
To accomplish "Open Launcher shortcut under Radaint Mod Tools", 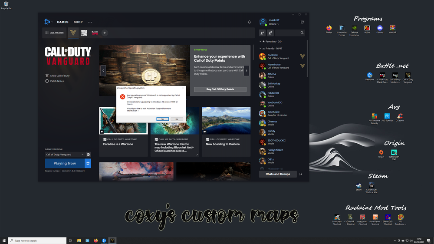I will (x=337, y=220).
